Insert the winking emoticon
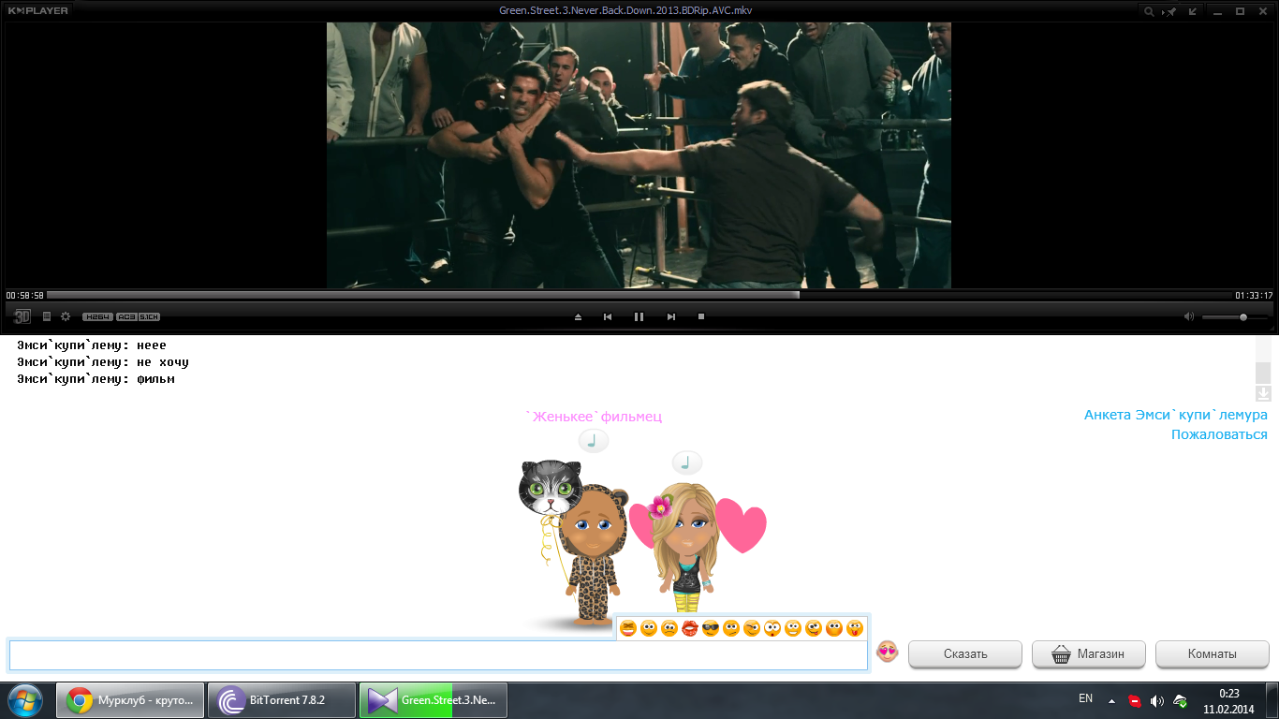This screenshot has height=719, width=1279. pyautogui.click(x=752, y=628)
